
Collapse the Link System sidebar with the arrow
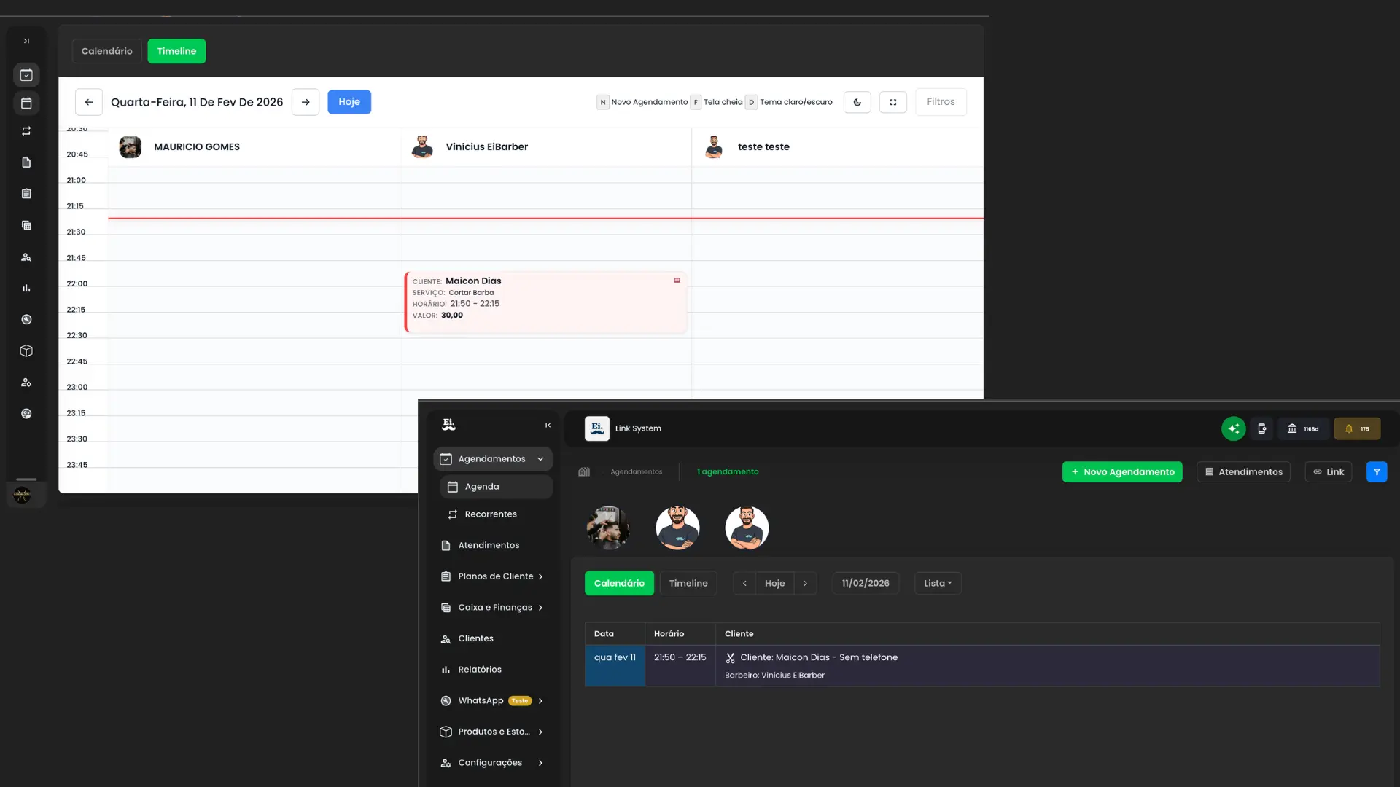pos(548,425)
